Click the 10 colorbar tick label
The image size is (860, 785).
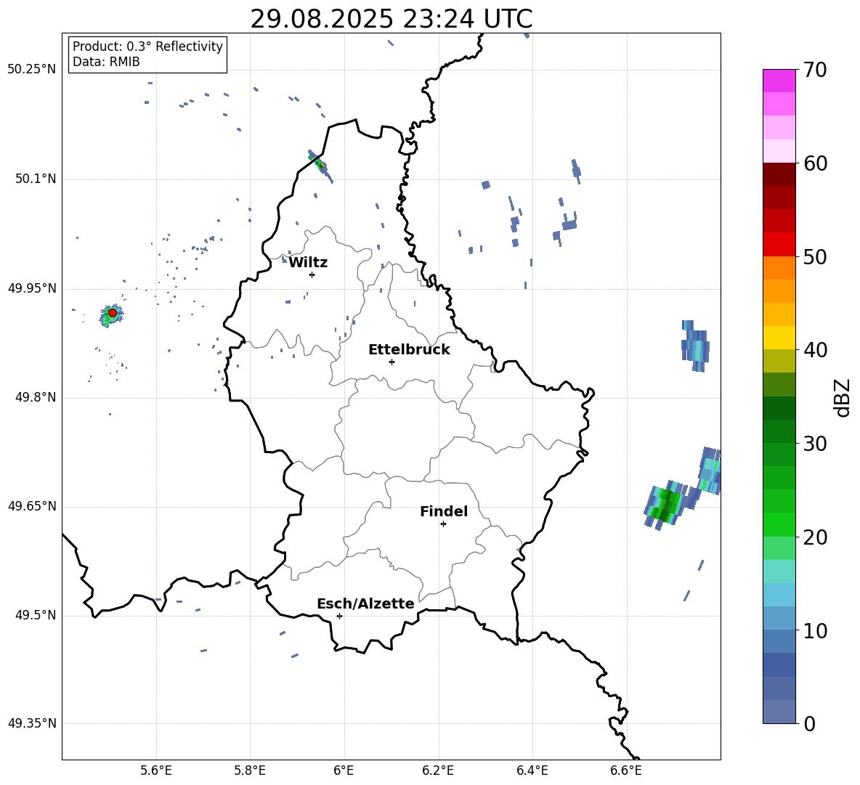pos(814,630)
